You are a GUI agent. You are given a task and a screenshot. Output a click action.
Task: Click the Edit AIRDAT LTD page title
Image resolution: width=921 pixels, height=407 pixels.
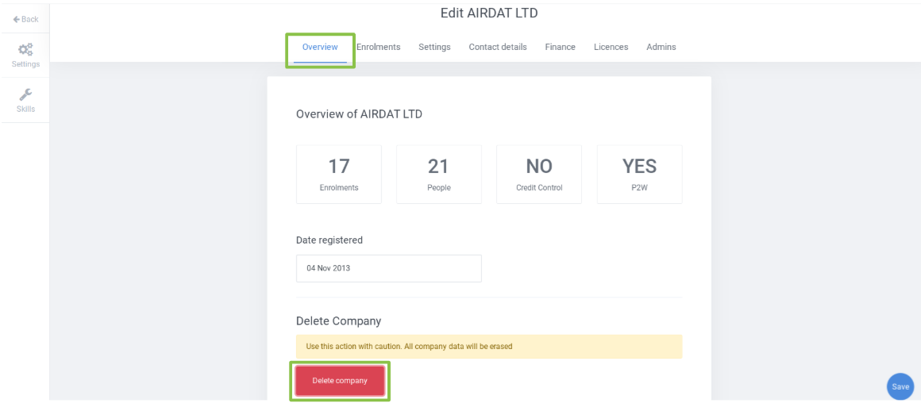(489, 13)
